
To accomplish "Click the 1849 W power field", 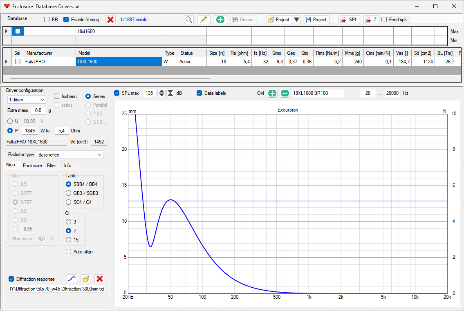I will pos(29,130).
